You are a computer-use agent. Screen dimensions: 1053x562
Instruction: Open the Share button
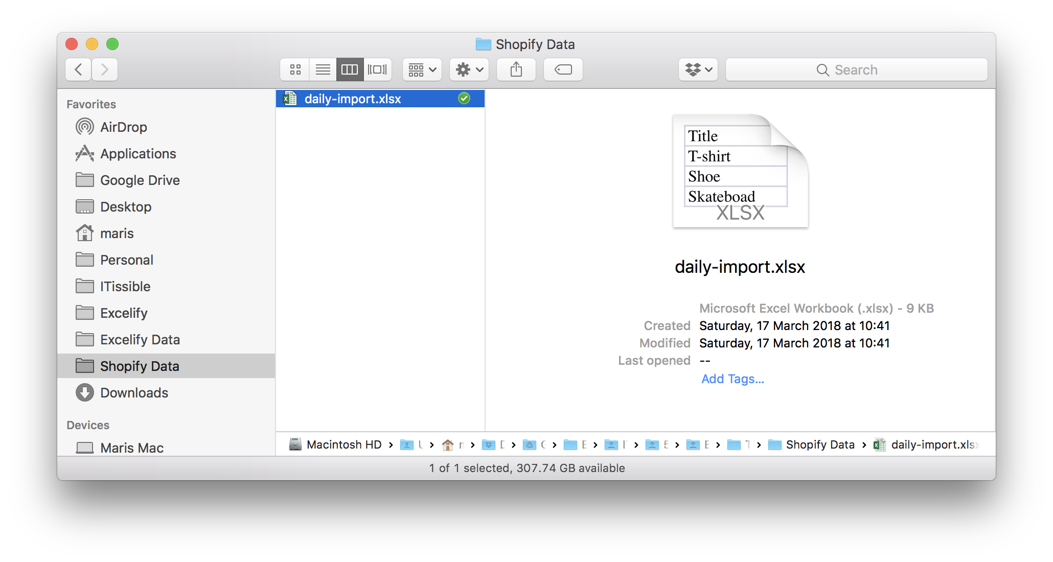(x=516, y=69)
